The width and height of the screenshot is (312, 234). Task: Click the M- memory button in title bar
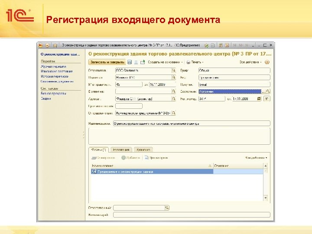click(x=247, y=45)
